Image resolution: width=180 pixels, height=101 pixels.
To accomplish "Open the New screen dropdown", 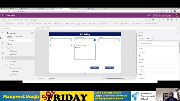I will pyautogui.click(x=9, y=24).
